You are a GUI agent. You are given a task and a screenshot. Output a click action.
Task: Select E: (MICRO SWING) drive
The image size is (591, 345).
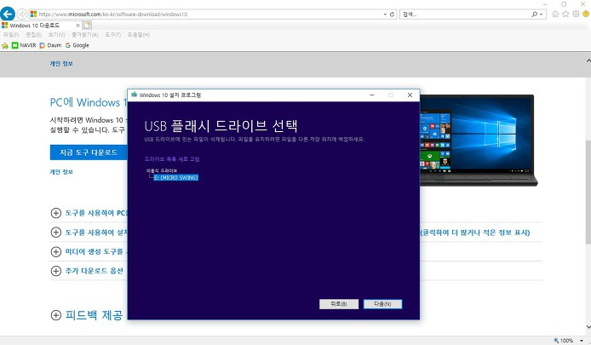click(176, 177)
